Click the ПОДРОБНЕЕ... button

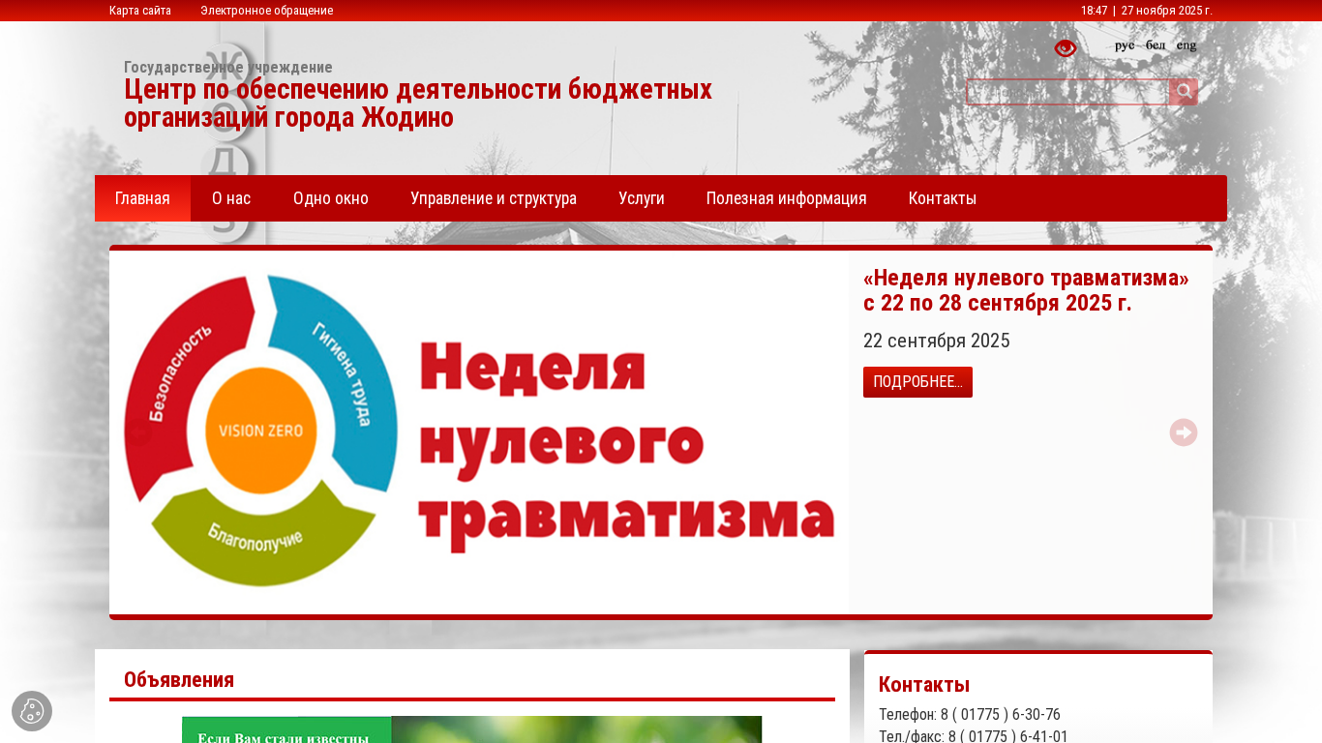tap(917, 382)
